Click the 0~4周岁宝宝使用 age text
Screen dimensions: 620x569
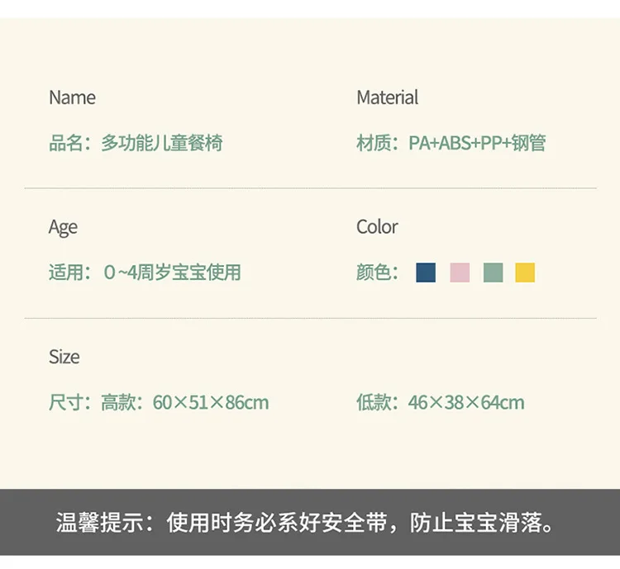coord(172,273)
